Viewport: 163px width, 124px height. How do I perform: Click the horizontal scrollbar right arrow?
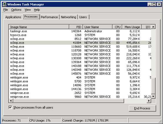pos(149,100)
